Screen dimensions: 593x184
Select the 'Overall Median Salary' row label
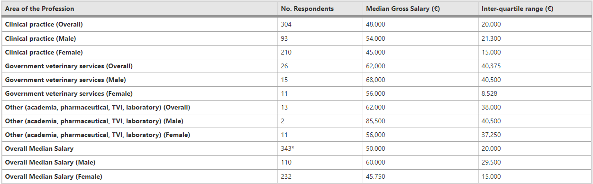[39, 148]
